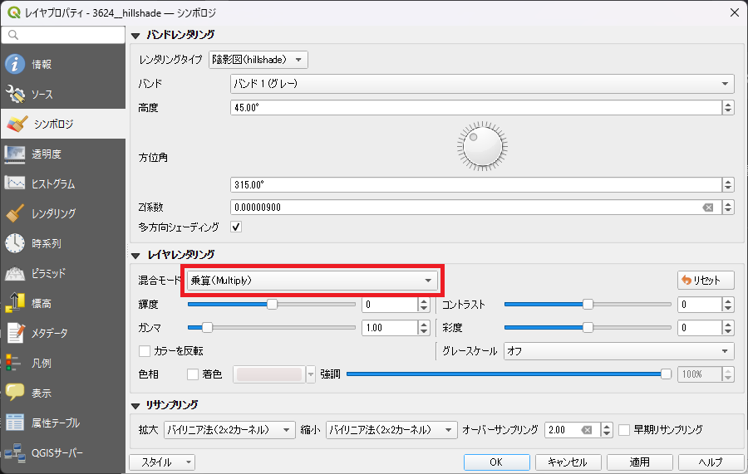Switch to the 凡例 (Legend) tab
Screen dimensions: 748x474
(42, 363)
